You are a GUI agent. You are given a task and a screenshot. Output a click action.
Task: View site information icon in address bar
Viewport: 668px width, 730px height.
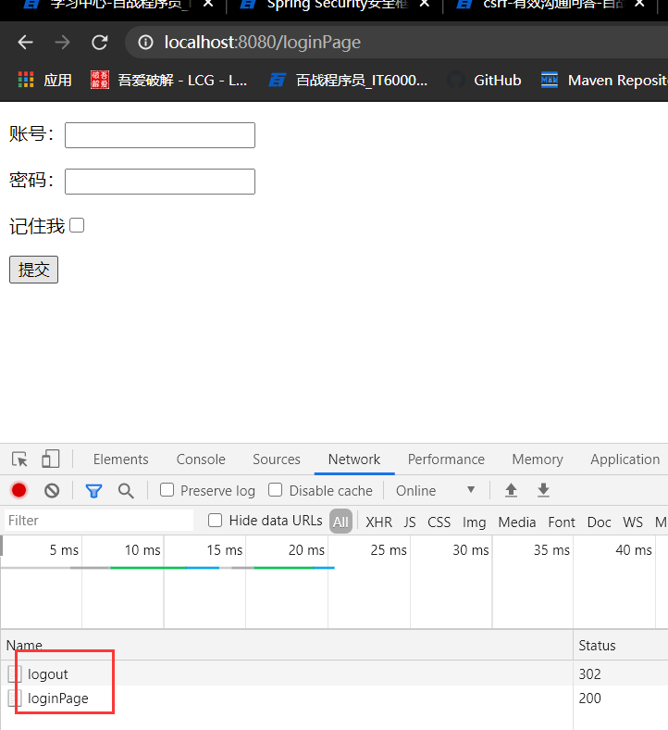pos(145,43)
